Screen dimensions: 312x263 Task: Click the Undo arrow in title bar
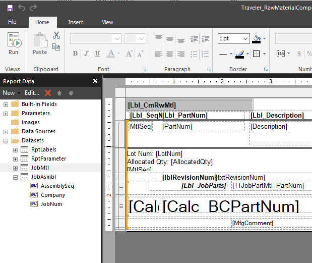coord(22,8)
